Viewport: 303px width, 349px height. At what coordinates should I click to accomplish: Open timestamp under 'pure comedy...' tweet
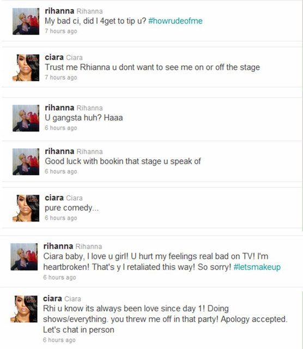point(61,218)
